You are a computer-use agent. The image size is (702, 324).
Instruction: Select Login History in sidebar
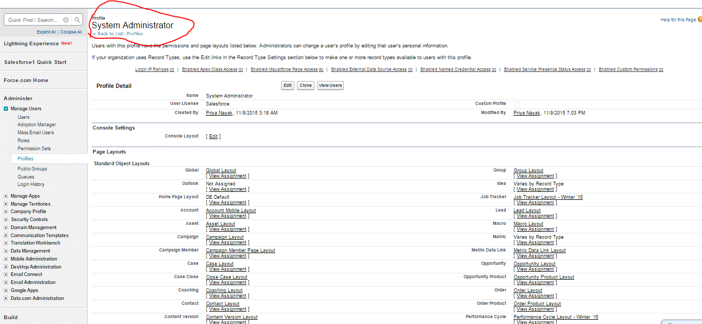[31, 184]
